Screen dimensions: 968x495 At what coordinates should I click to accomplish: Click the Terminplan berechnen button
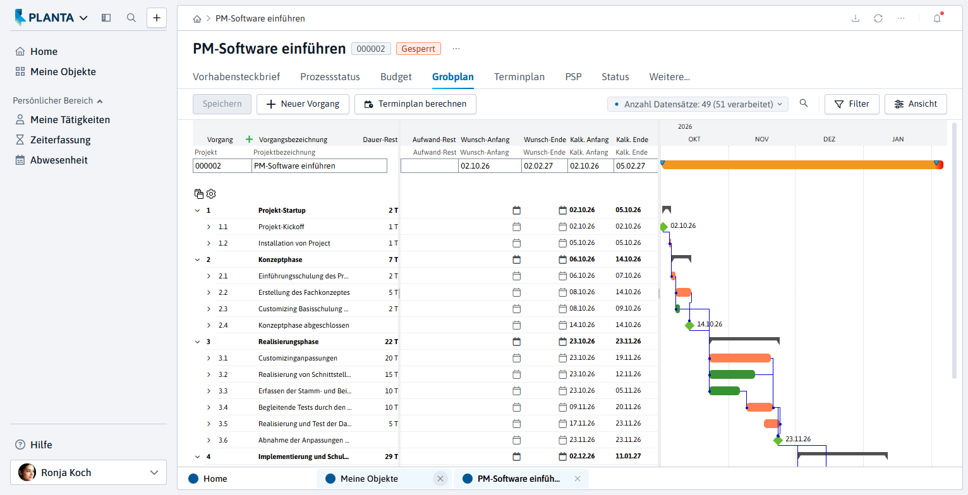point(415,104)
